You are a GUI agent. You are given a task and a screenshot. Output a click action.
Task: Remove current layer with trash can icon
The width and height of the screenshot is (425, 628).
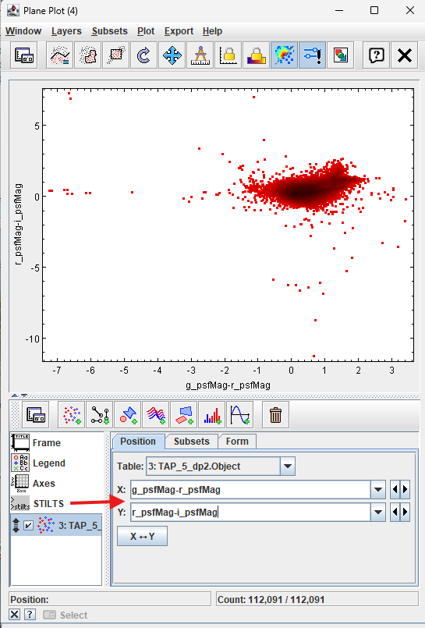275,415
